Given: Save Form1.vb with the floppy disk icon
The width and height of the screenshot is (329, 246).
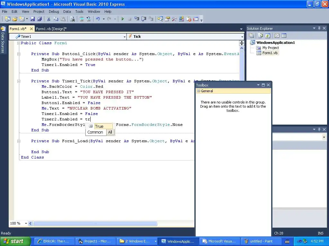Looking at the screenshot, I should tap(32, 19).
